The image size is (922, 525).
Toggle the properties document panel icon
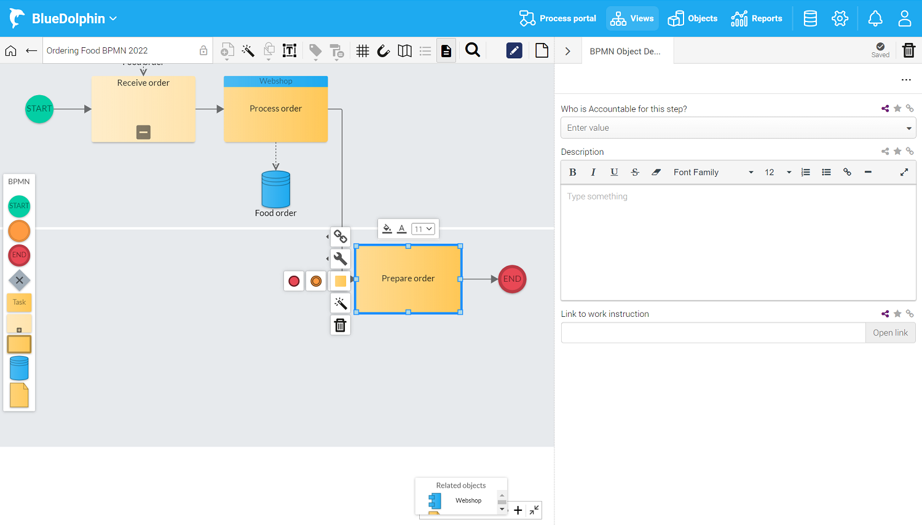446,51
